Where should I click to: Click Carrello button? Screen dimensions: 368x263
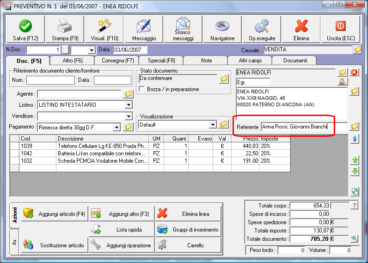188,245
